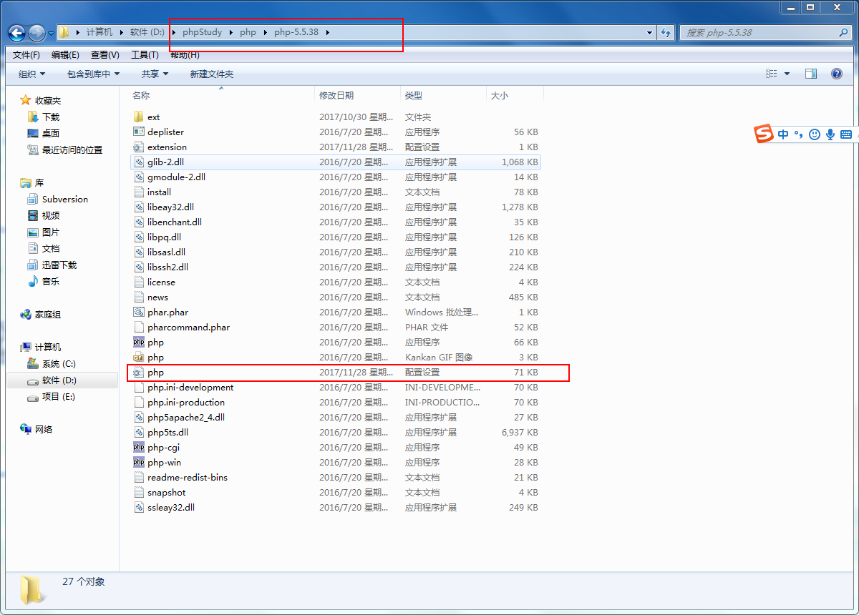Click the Sogou IME S logo
The width and height of the screenshot is (859, 615).
coord(765,133)
